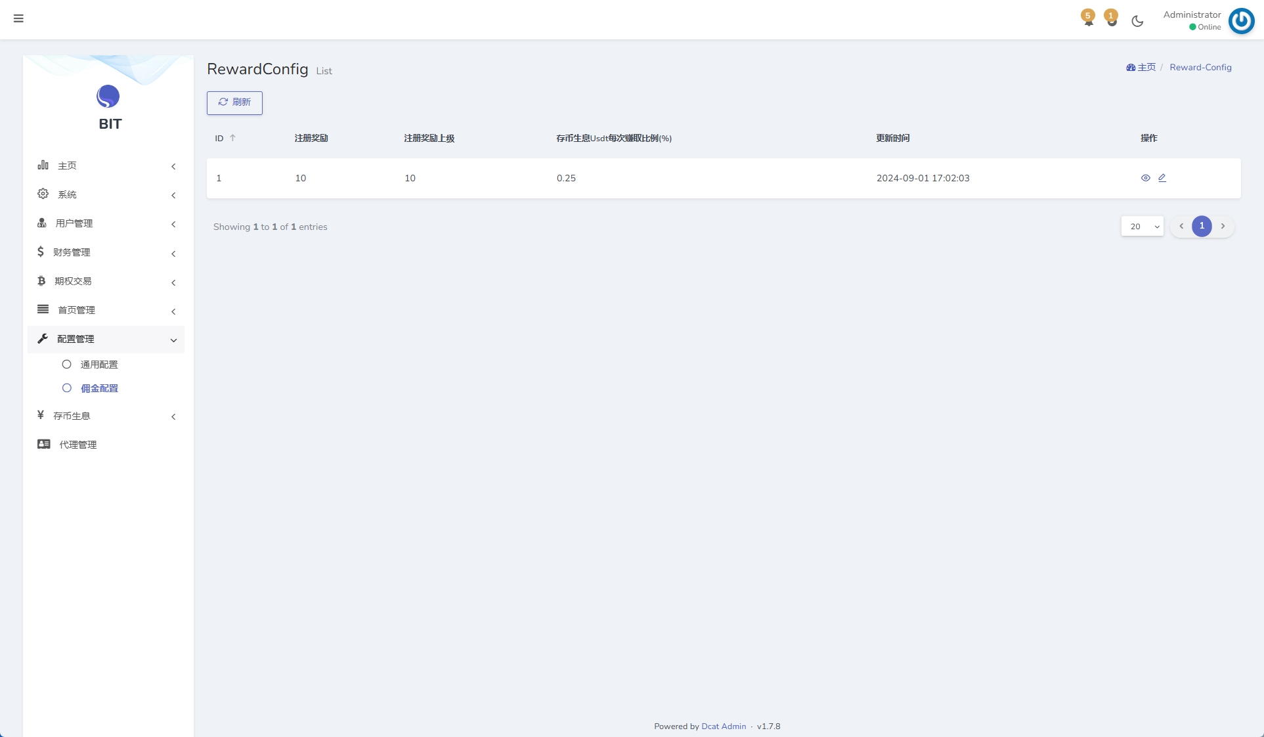Open the second alert icon with badge 1
This screenshot has height=737, width=1264.
click(1111, 20)
